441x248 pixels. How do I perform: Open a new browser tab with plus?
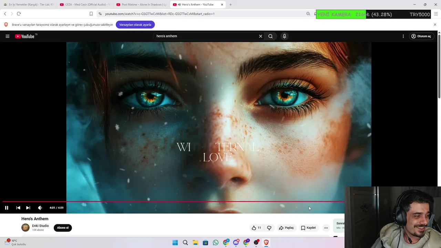tap(230, 4)
